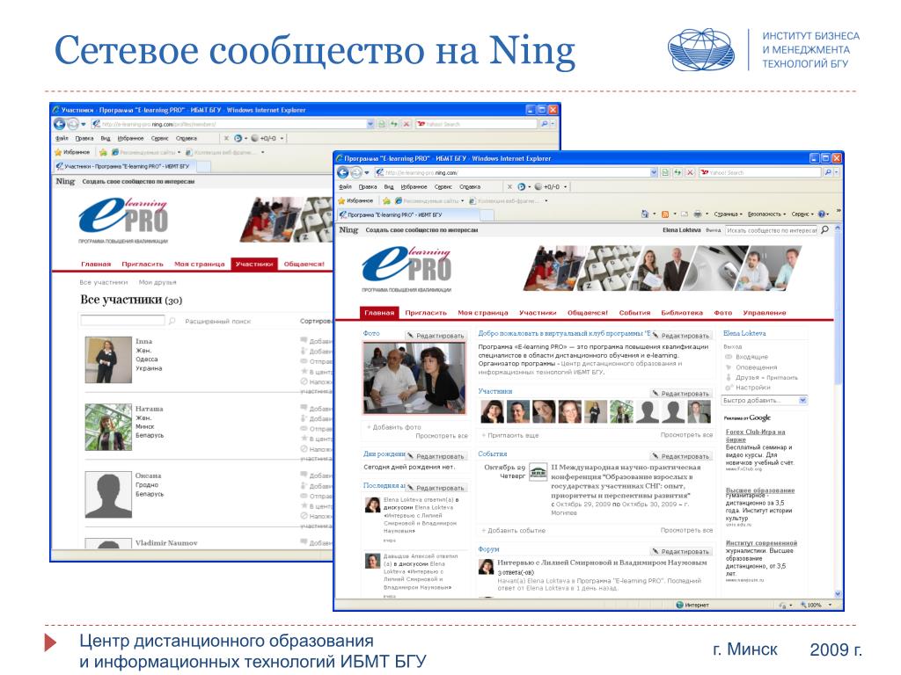
Task: Click Настройки link in sidebar
Action: tap(753, 388)
